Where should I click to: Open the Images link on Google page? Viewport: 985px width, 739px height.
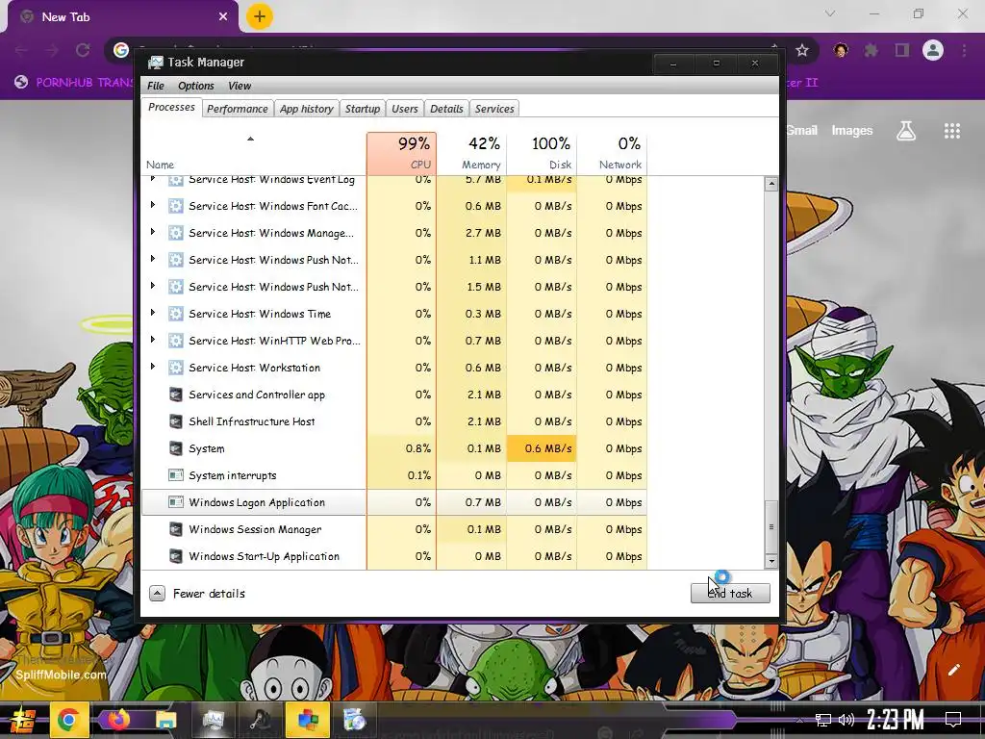pos(852,131)
